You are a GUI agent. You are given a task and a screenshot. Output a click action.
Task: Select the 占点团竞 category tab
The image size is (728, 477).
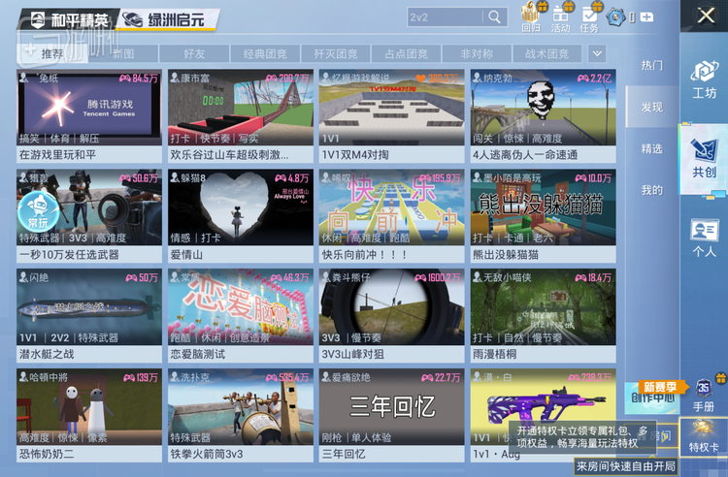click(406, 54)
